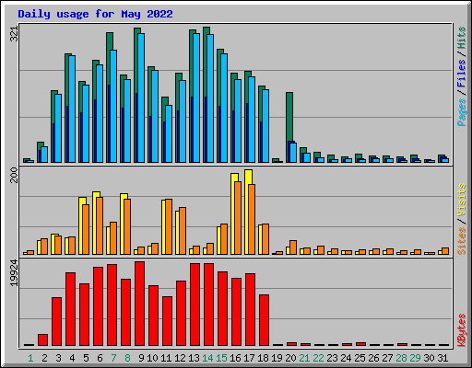The height and width of the screenshot is (368, 472).
Task: Click the 'Visits' legend label
Action: [x=462, y=200]
